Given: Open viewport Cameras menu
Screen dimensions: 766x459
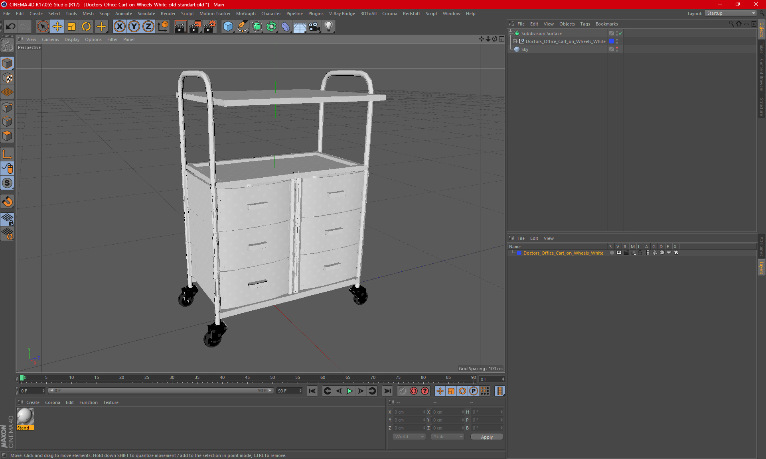Looking at the screenshot, I should 50,39.
